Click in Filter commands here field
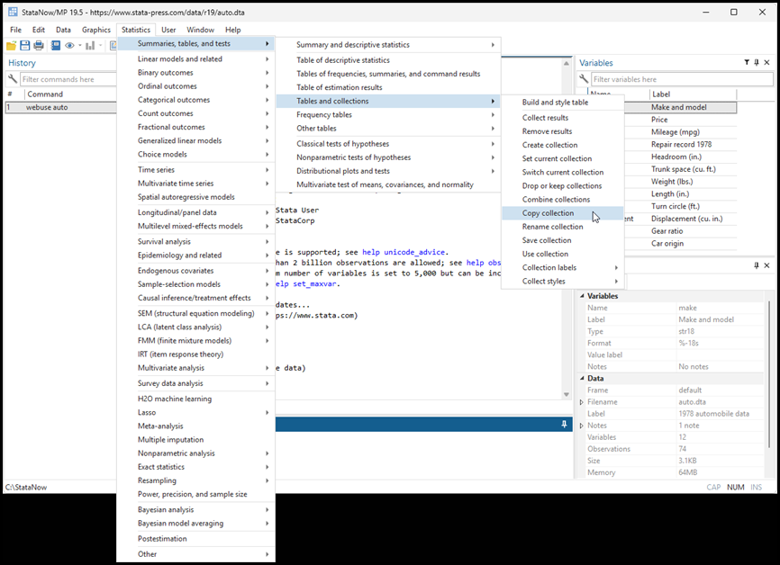The width and height of the screenshot is (780, 565). tap(68, 79)
